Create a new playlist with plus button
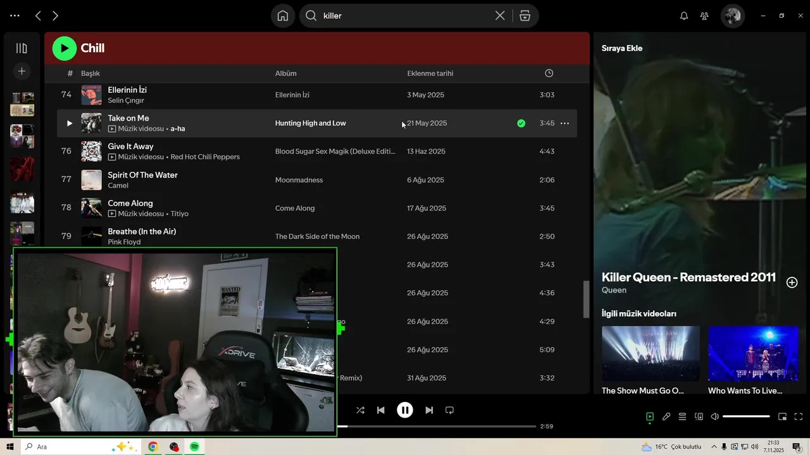The width and height of the screenshot is (810, 455). tap(22, 71)
